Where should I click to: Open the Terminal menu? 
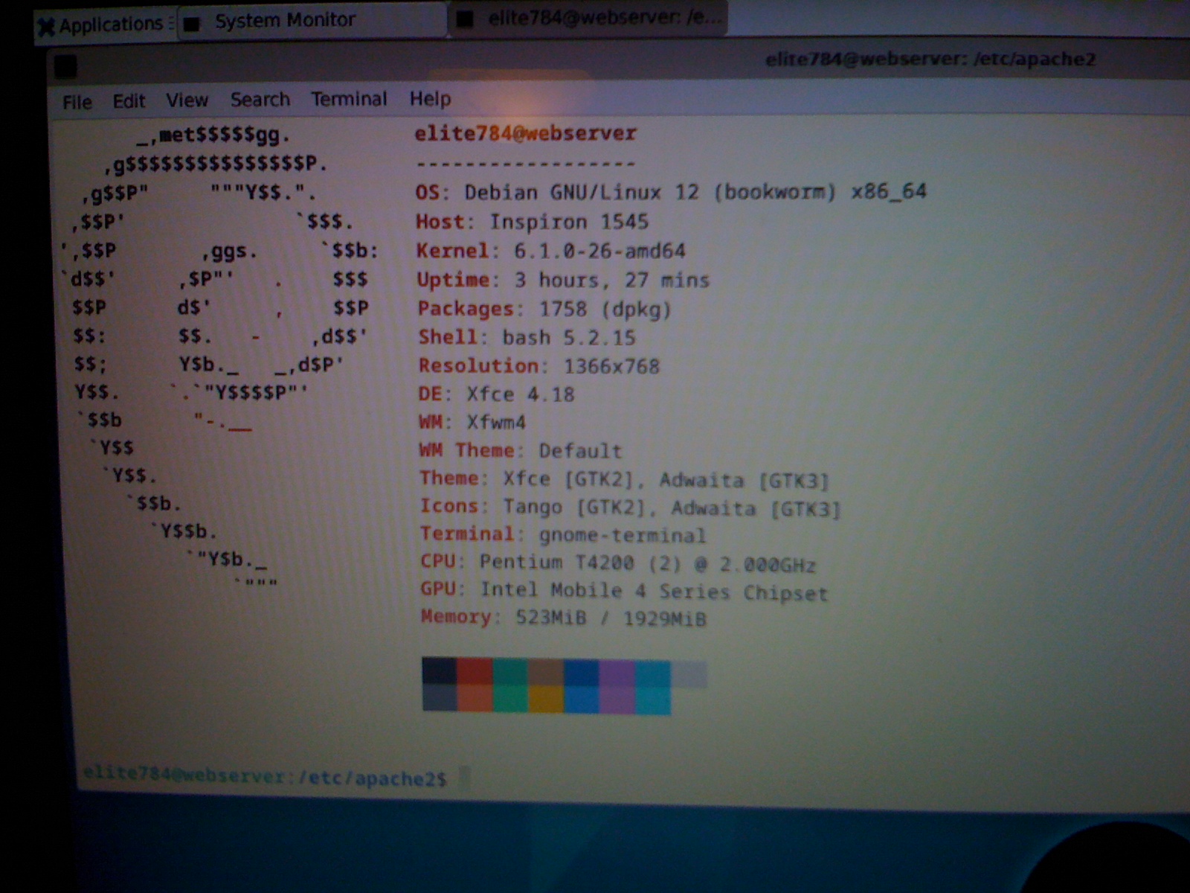pos(349,99)
